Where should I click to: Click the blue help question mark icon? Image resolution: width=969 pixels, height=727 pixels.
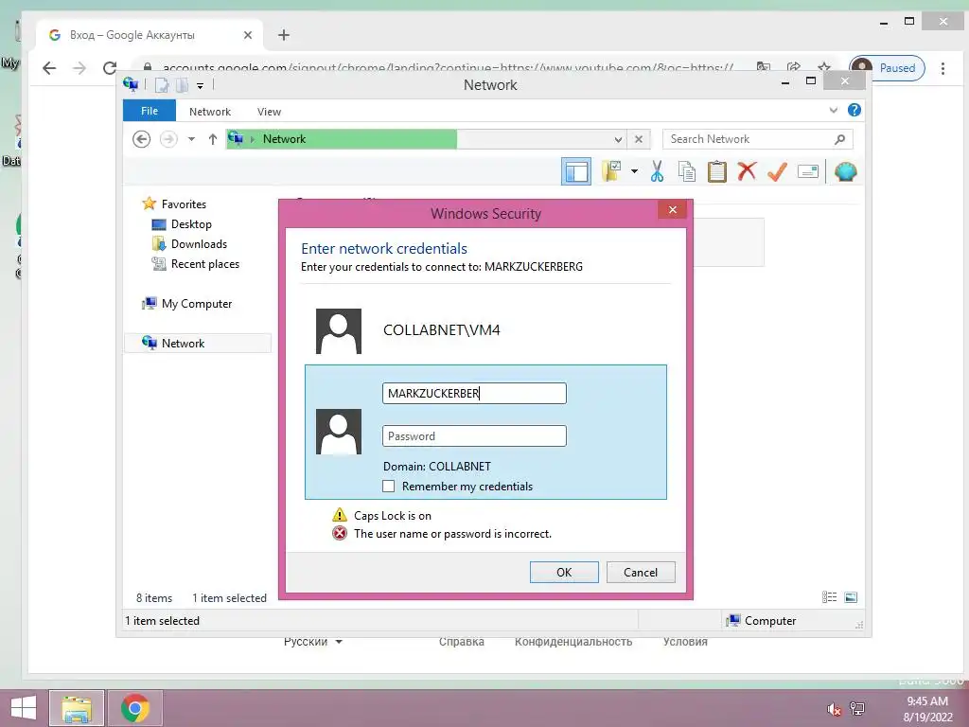click(854, 110)
